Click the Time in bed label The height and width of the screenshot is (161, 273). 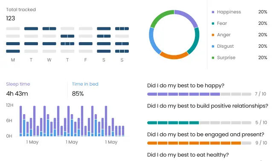(85, 84)
